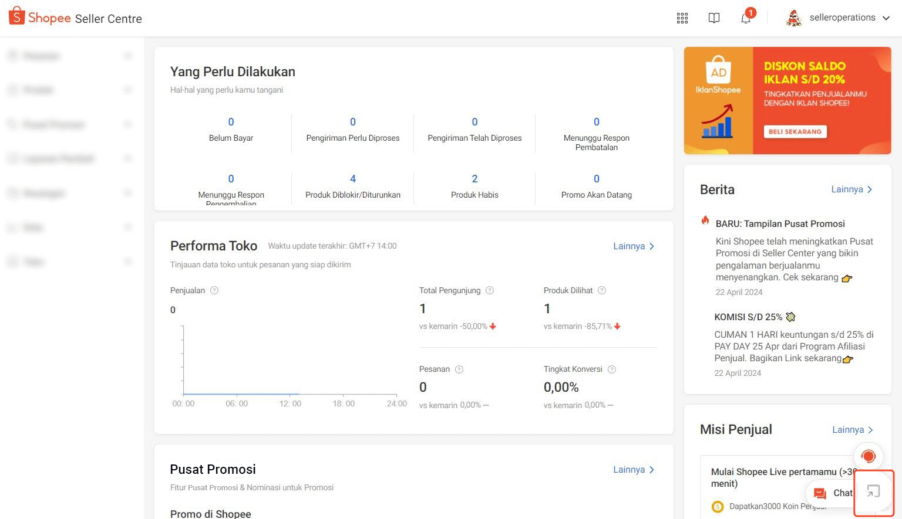Click the Beli Sekarang banner button

click(795, 131)
